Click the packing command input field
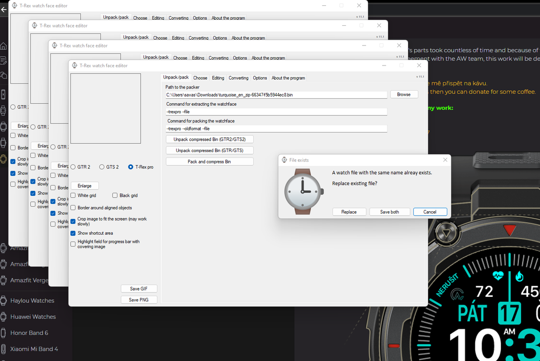Viewport: 540px width, 361px height. pyautogui.click(x=276, y=129)
